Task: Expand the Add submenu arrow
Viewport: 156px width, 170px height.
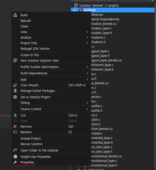Action: pyautogui.click(x=87, y=80)
